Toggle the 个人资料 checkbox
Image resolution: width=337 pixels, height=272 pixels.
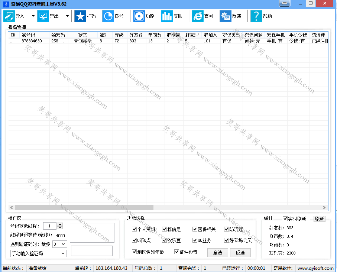(x=135, y=229)
